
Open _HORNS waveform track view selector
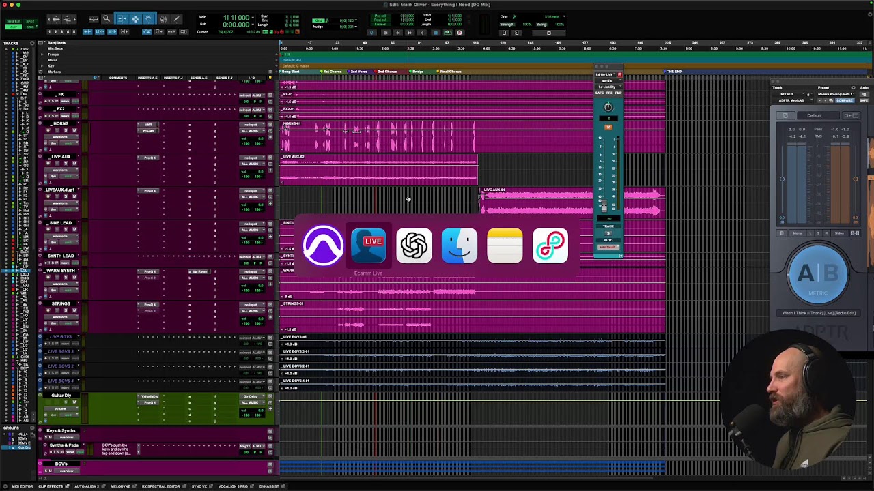pos(61,136)
